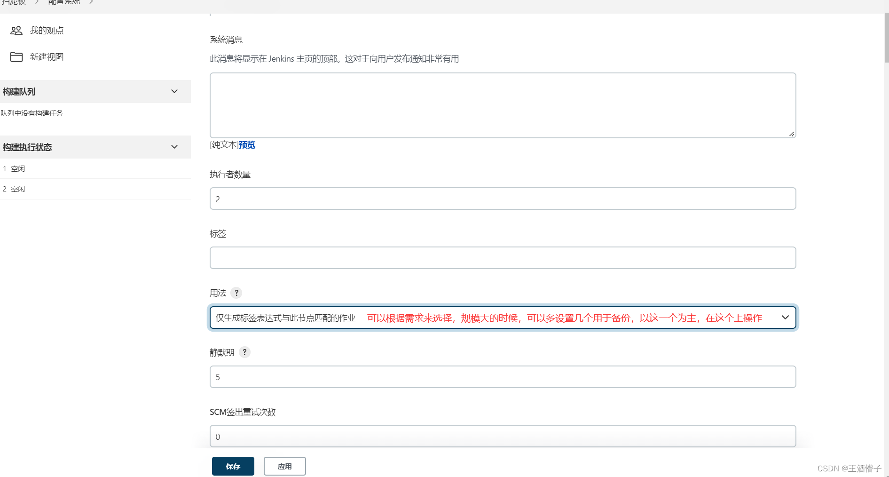This screenshot has width=889, height=477.
Task: Focus the SCM签出重试次数 input field
Action: 503,436
